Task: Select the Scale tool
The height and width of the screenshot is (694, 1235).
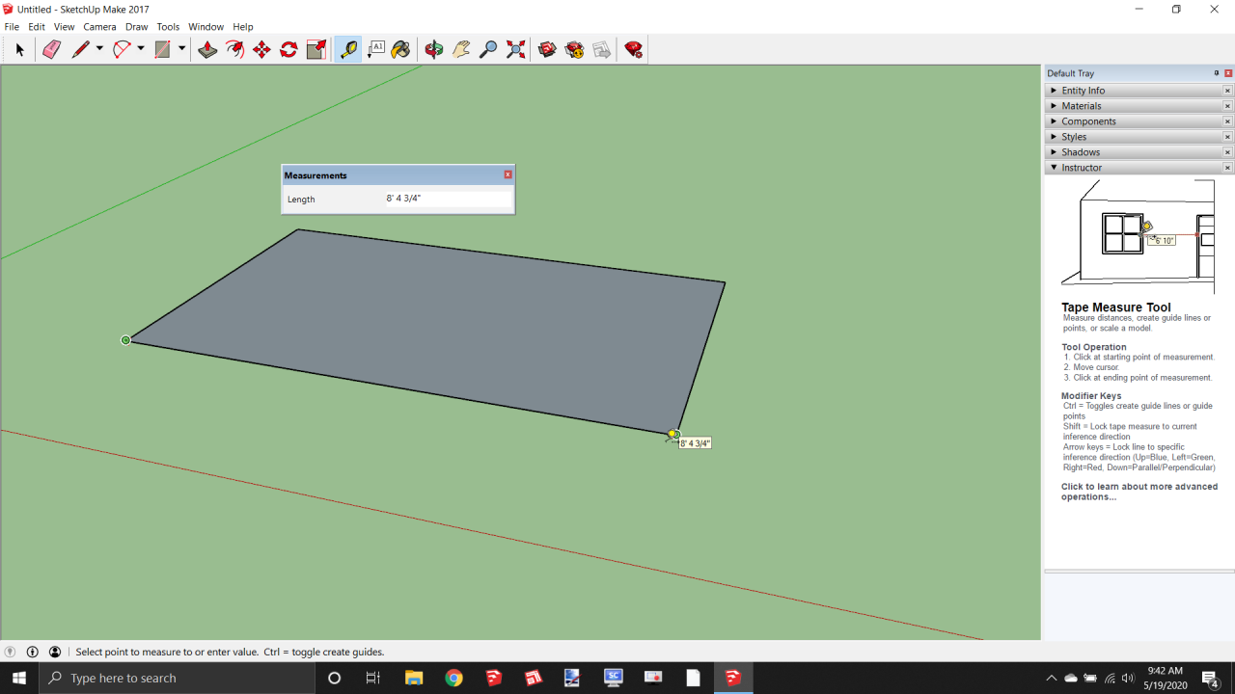Action: tap(316, 49)
